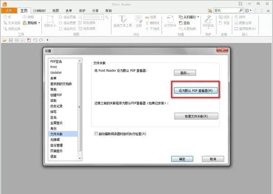Click the 加亮 highlight tool

coord(151,17)
